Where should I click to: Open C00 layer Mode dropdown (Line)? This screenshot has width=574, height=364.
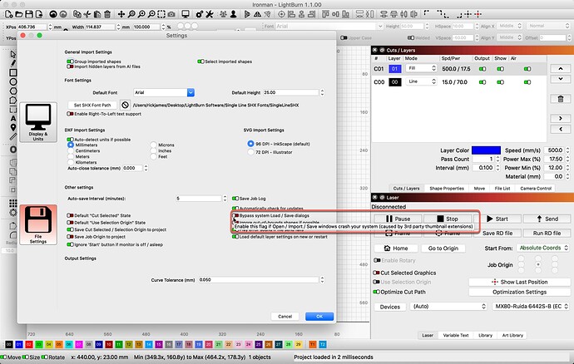pos(421,81)
